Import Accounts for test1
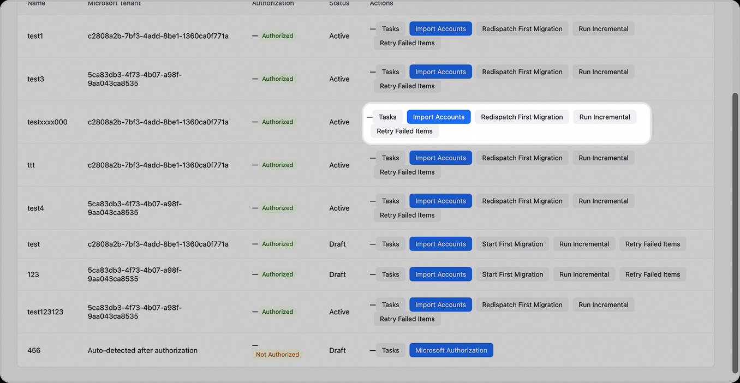 click(440, 29)
